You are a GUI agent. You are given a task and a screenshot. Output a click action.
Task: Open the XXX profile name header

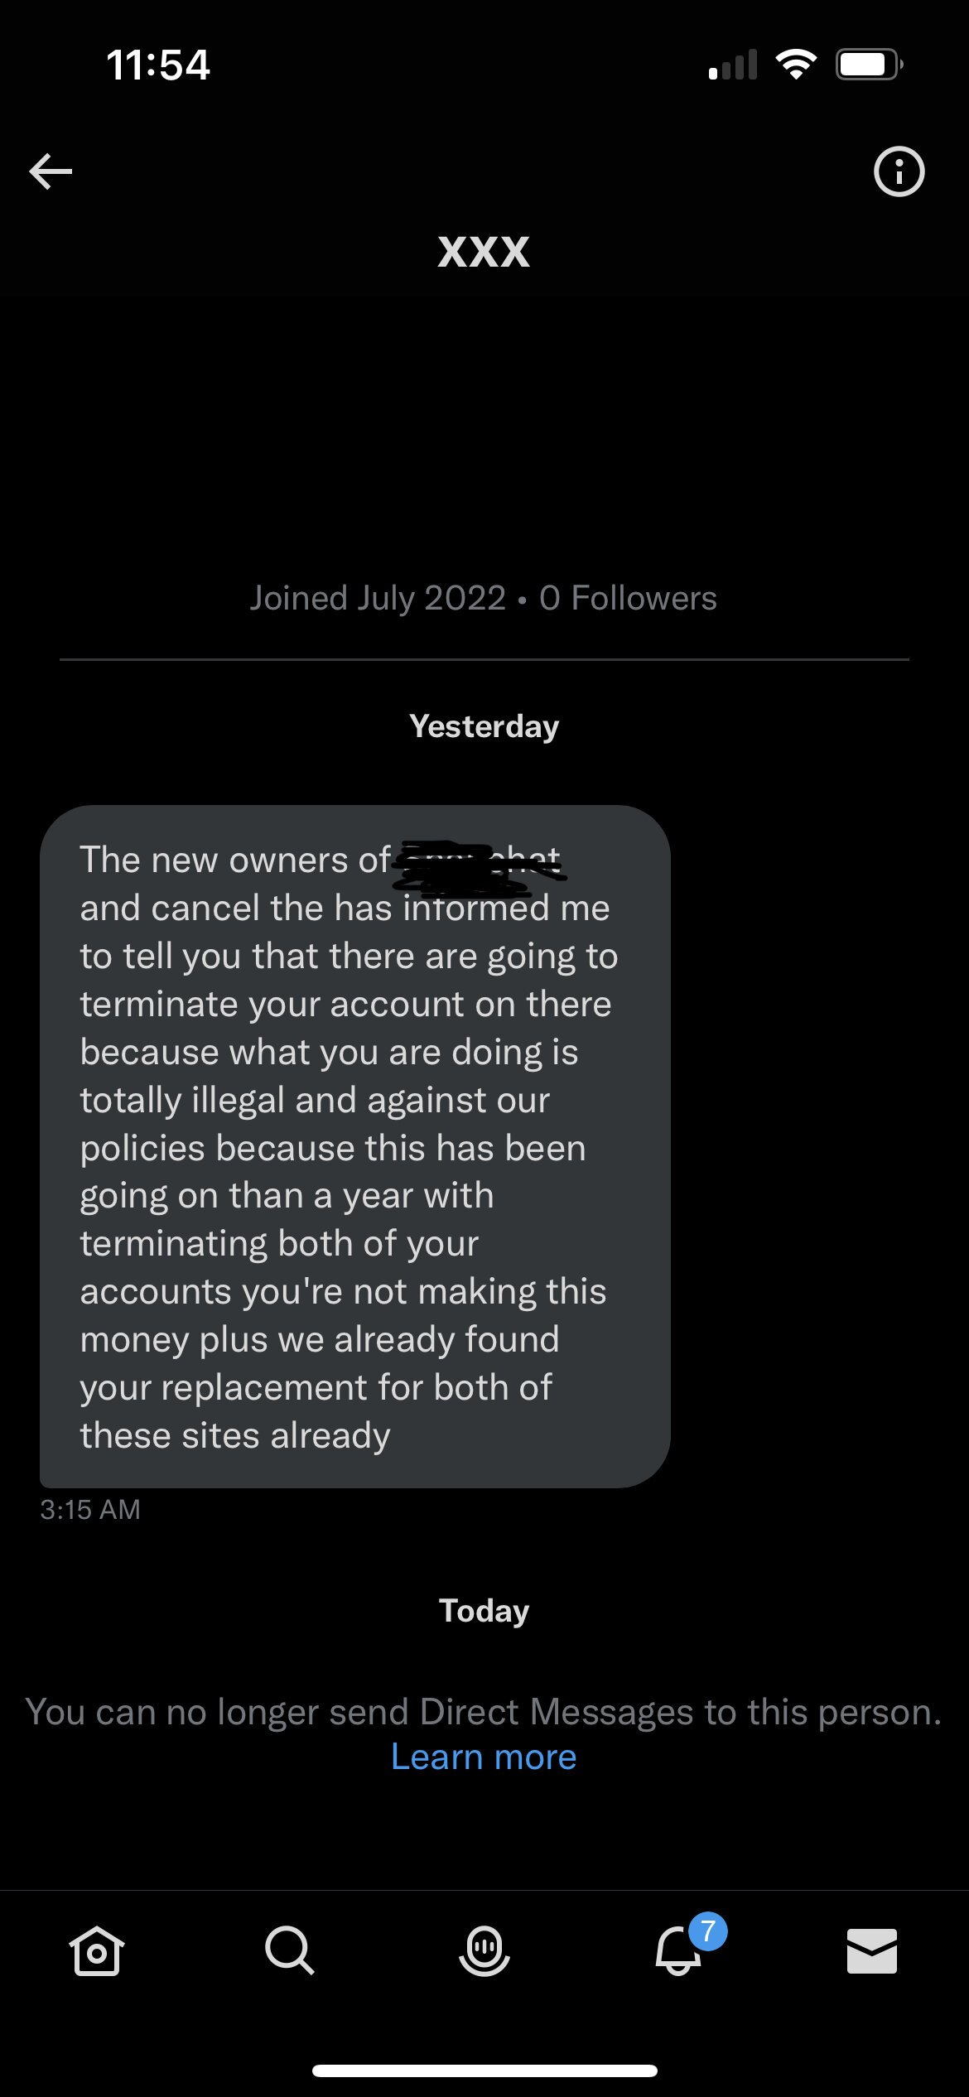coord(484,251)
